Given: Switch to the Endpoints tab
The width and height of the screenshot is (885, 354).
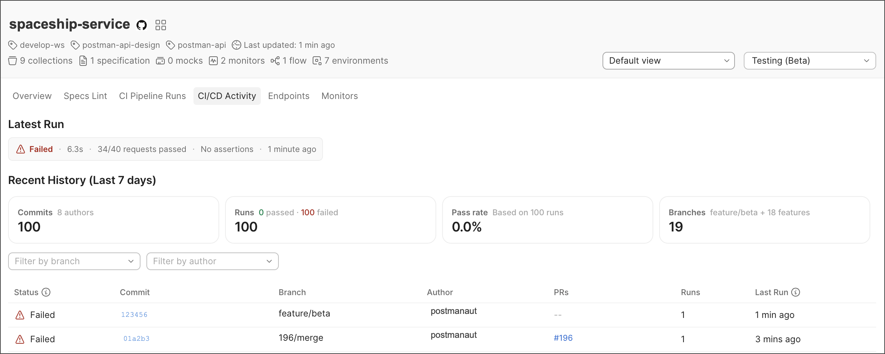Looking at the screenshot, I should pyautogui.click(x=288, y=96).
